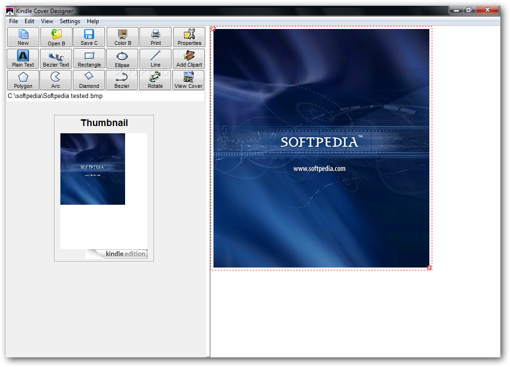The width and height of the screenshot is (510, 367).
Task: Open the Edit menu
Action: pos(29,21)
